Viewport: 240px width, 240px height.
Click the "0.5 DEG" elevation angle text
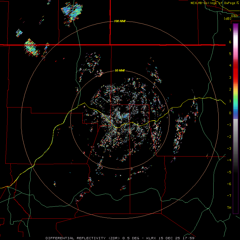[131, 238]
